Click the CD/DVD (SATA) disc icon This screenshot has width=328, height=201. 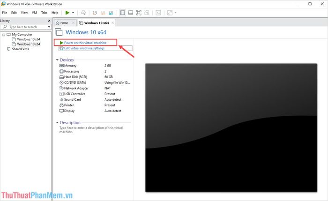click(x=61, y=82)
